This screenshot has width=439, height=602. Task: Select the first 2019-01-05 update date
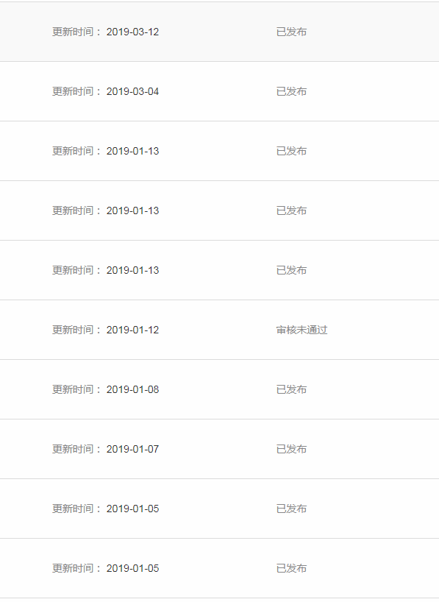coord(132,509)
